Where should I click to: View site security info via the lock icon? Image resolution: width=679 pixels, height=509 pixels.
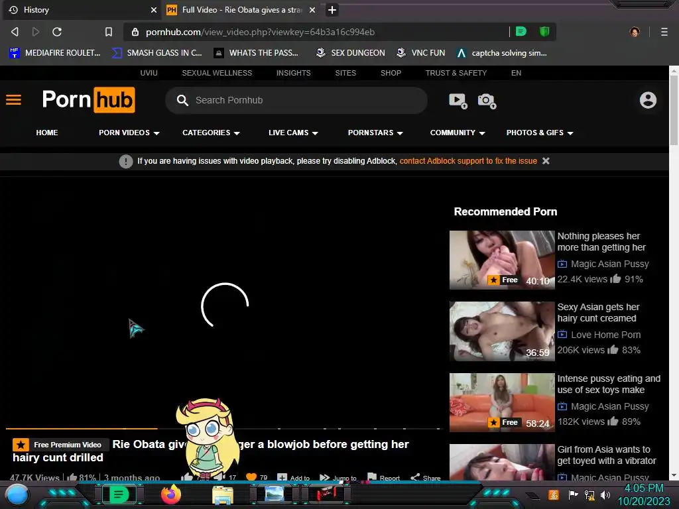point(135,32)
